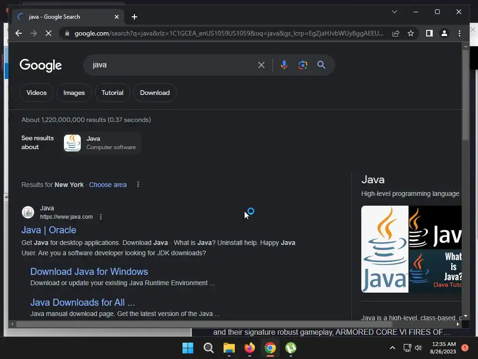
Task: Open File Explorer from the taskbar
Action: (x=229, y=348)
